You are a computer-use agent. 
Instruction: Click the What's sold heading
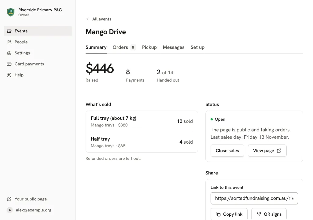(x=98, y=105)
